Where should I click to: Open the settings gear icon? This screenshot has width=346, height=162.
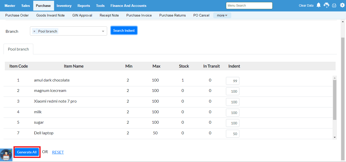coord(342,5)
